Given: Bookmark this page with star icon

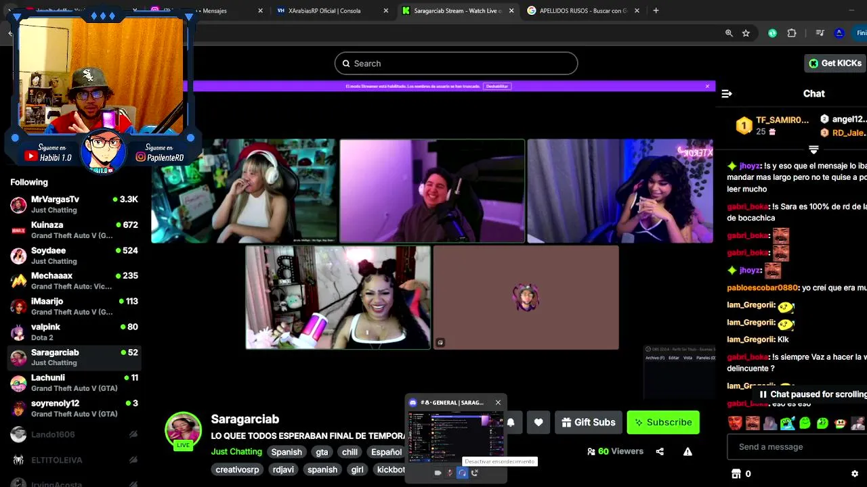Looking at the screenshot, I should 746,33.
